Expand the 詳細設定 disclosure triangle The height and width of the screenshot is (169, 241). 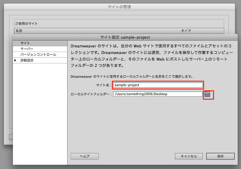click(15, 60)
